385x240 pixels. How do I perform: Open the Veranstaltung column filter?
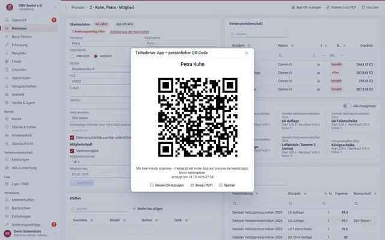[x=257, y=194]
